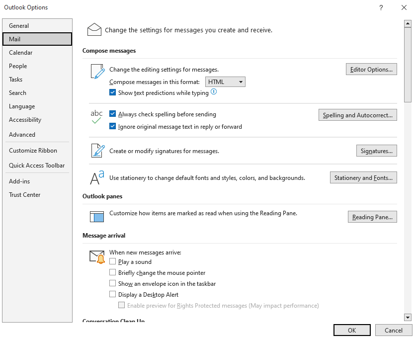This screenshot has width=414, height=337.
Task: Click the info icon beside text predictions
Action: (x=214, y=91)
